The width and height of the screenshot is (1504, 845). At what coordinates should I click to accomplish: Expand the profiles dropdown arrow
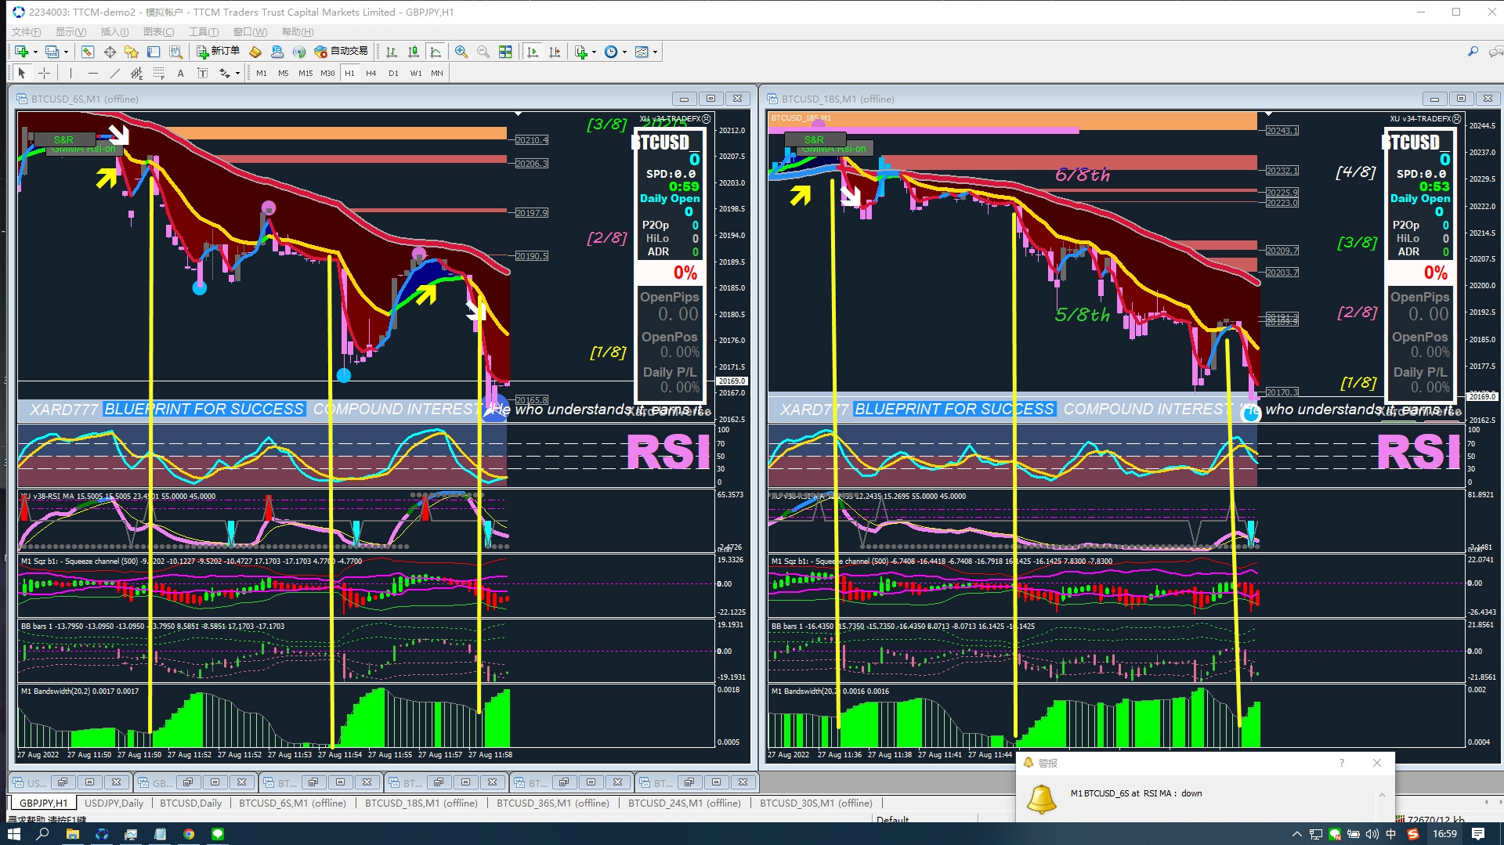pos(66,52)
